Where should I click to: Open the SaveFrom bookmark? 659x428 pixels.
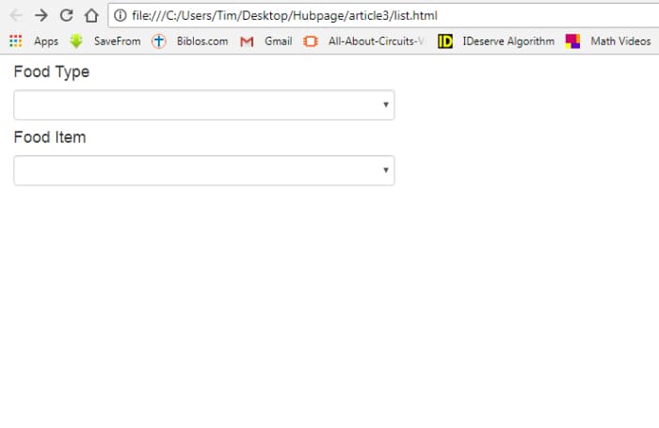pos(105,41)
